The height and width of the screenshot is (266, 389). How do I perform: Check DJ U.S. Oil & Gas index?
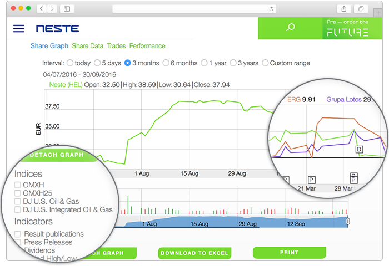tap(18, 201)
